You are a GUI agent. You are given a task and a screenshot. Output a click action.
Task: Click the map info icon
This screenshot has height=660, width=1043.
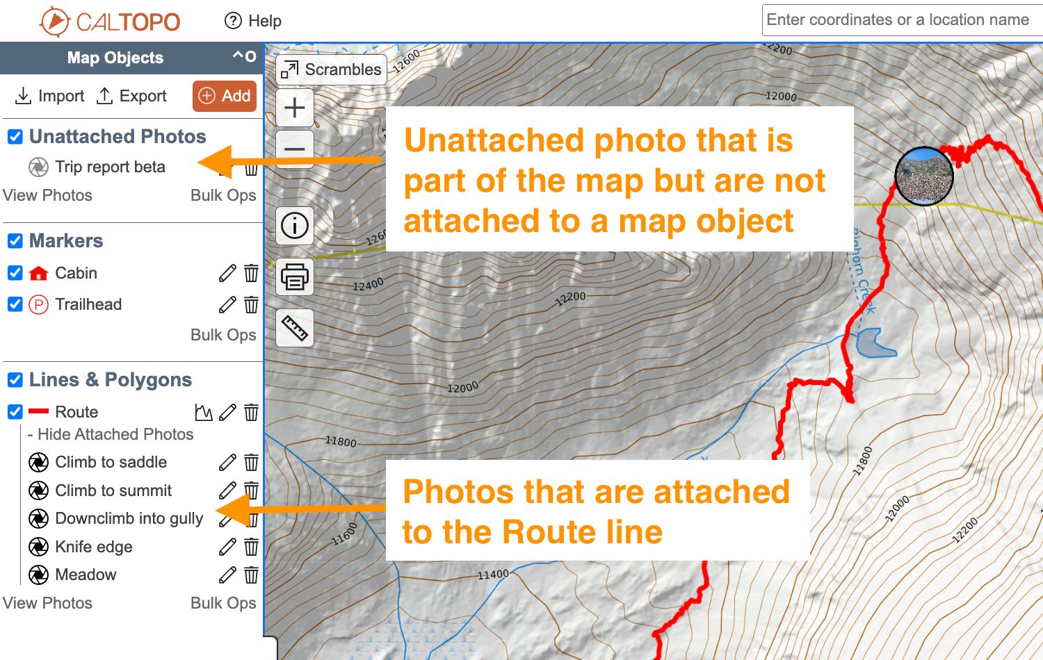click(294, 225)
